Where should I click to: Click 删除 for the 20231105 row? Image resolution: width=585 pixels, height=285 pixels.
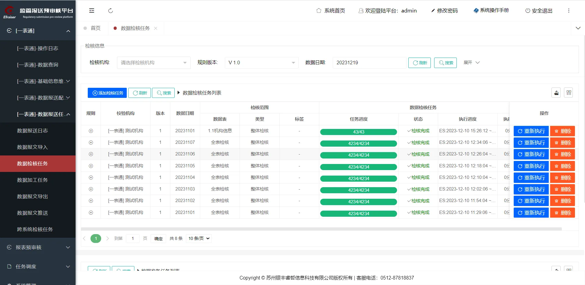point(562,166)
